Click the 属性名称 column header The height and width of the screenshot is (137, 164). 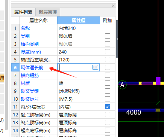pyautogui.click(x=38, y=20)
